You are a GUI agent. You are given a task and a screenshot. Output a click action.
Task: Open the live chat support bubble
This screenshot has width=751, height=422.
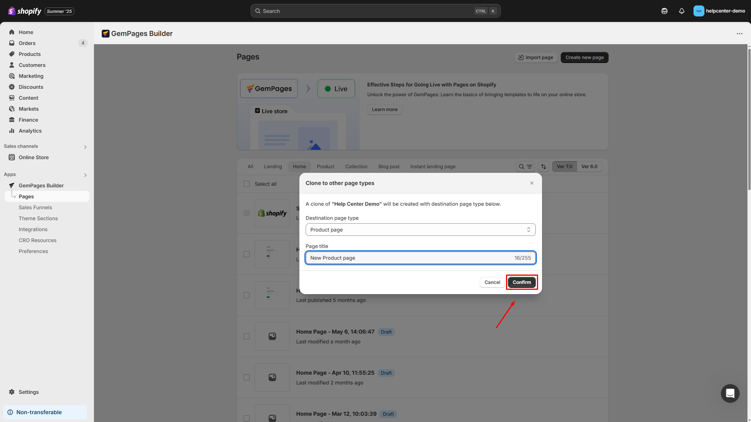[x=730, y=393]
